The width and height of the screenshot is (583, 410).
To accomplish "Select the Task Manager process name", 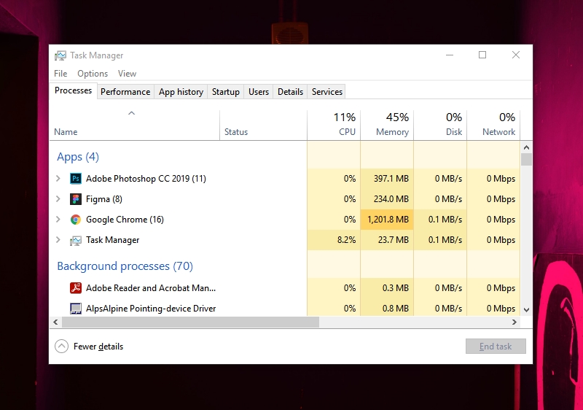I will tap(113, 240).
